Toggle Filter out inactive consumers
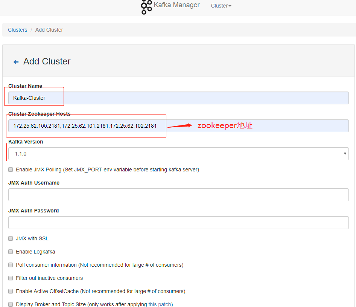 point(10,278)
